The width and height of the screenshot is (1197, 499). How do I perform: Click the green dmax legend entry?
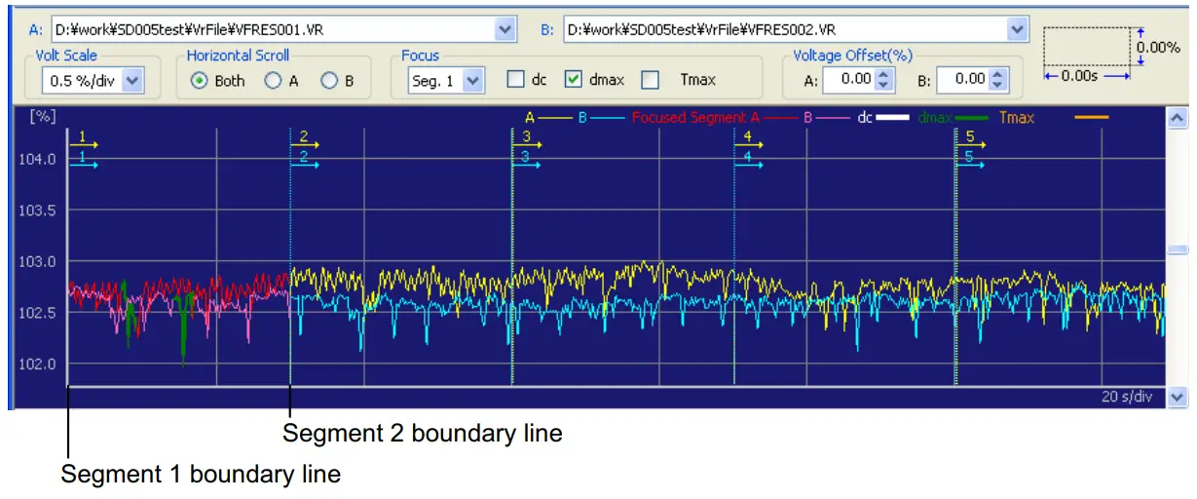[x=954, y=118]
